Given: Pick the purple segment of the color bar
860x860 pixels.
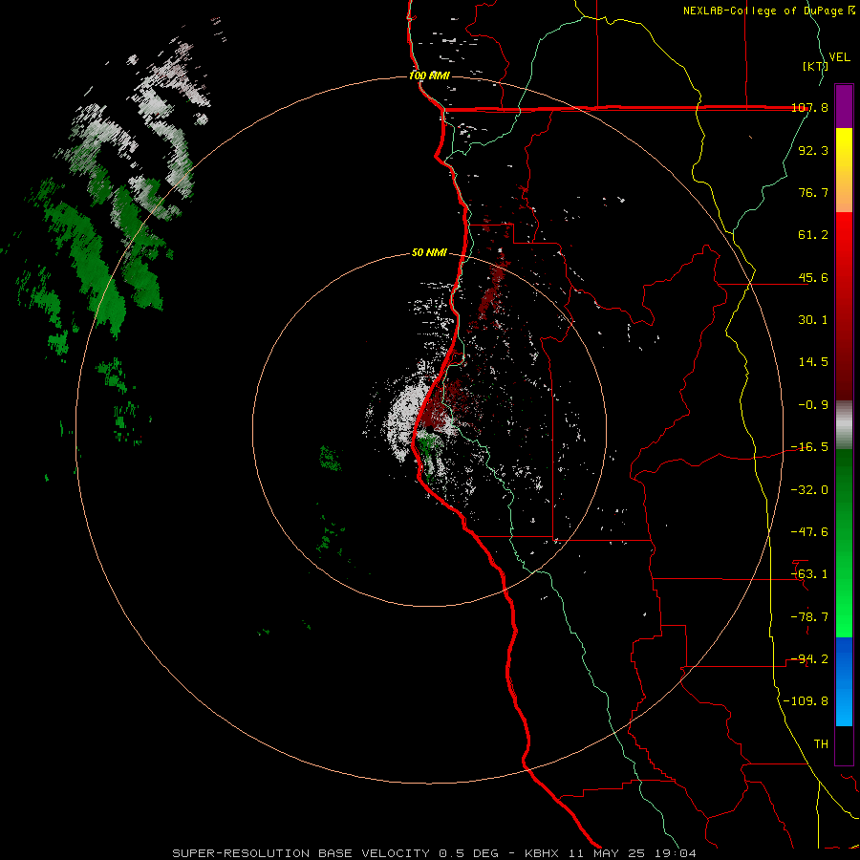Looking at the screenshot, I should [844, 106].
